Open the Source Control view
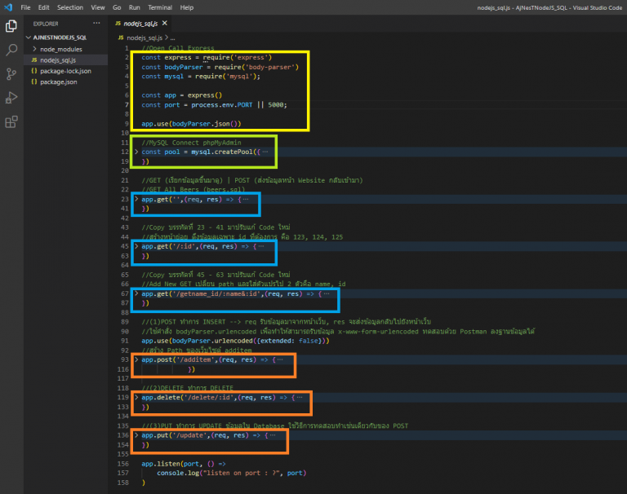The width and height of the screenshot is (627, 494). [11, 73]
